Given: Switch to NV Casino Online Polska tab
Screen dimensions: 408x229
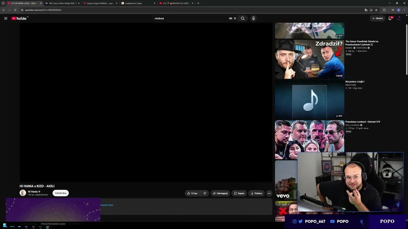Looking at the screenshot, I should [x=62, y=3].
